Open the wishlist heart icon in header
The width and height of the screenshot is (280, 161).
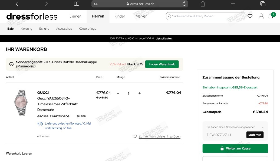pyautogui.click(x=250, y=16)
